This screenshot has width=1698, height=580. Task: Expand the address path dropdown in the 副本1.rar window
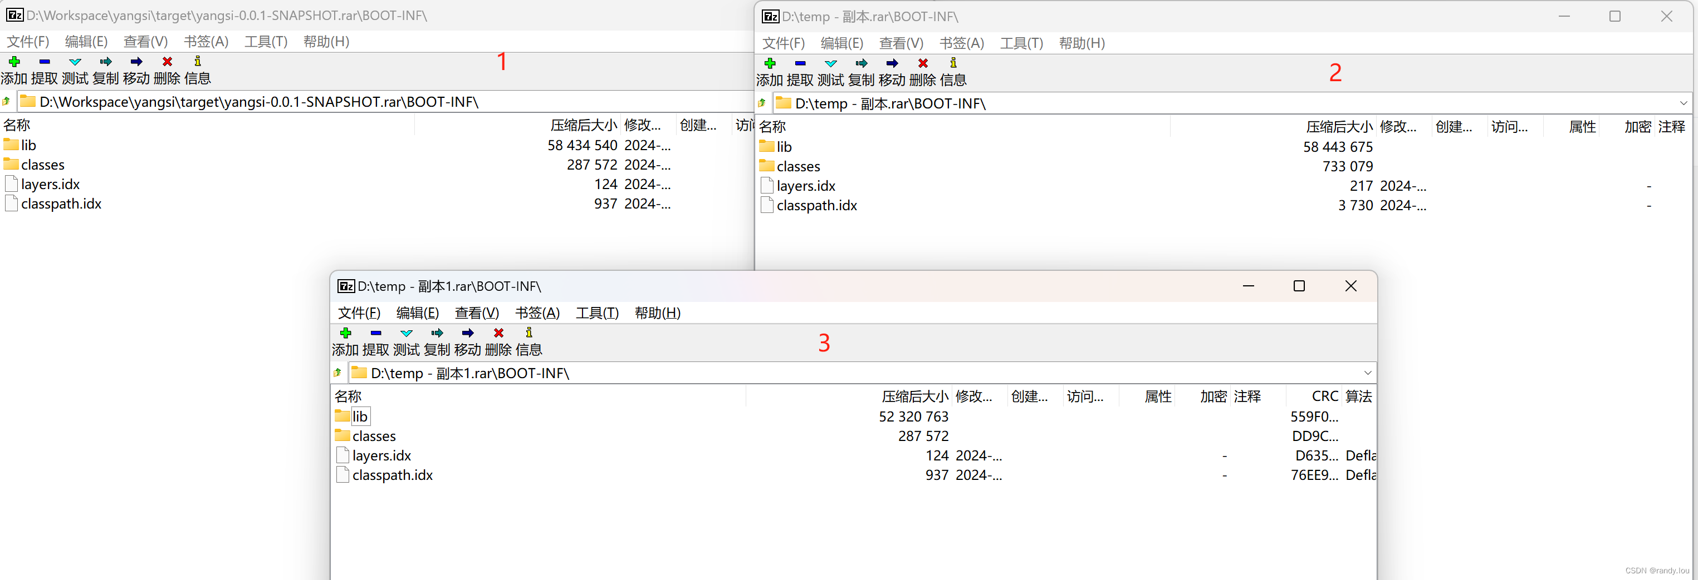[x=1368, y=373]
